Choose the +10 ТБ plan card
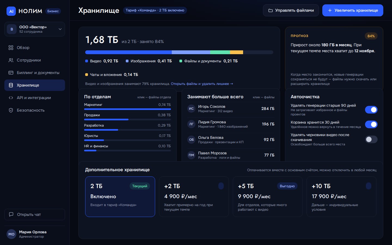This screenshot has height=245, width=392. click(341, 197)
